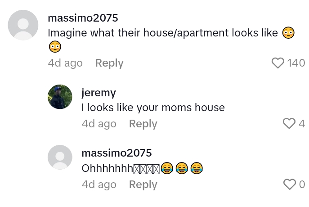The image size is (309, 207).
Task: Open jeremy's profile picture
Action: click(60, 97)
